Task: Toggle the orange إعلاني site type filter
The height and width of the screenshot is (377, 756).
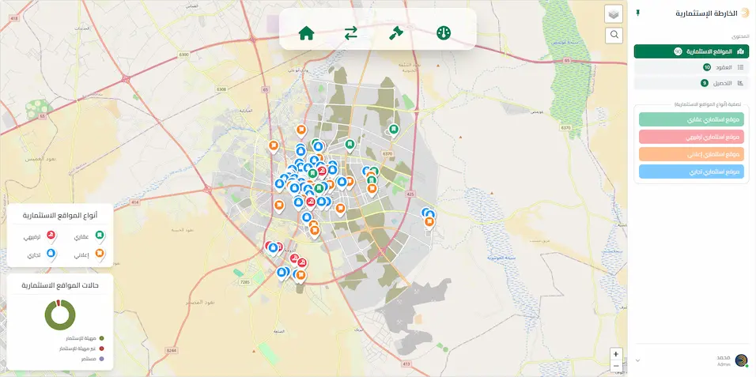Action: [691, 154]
